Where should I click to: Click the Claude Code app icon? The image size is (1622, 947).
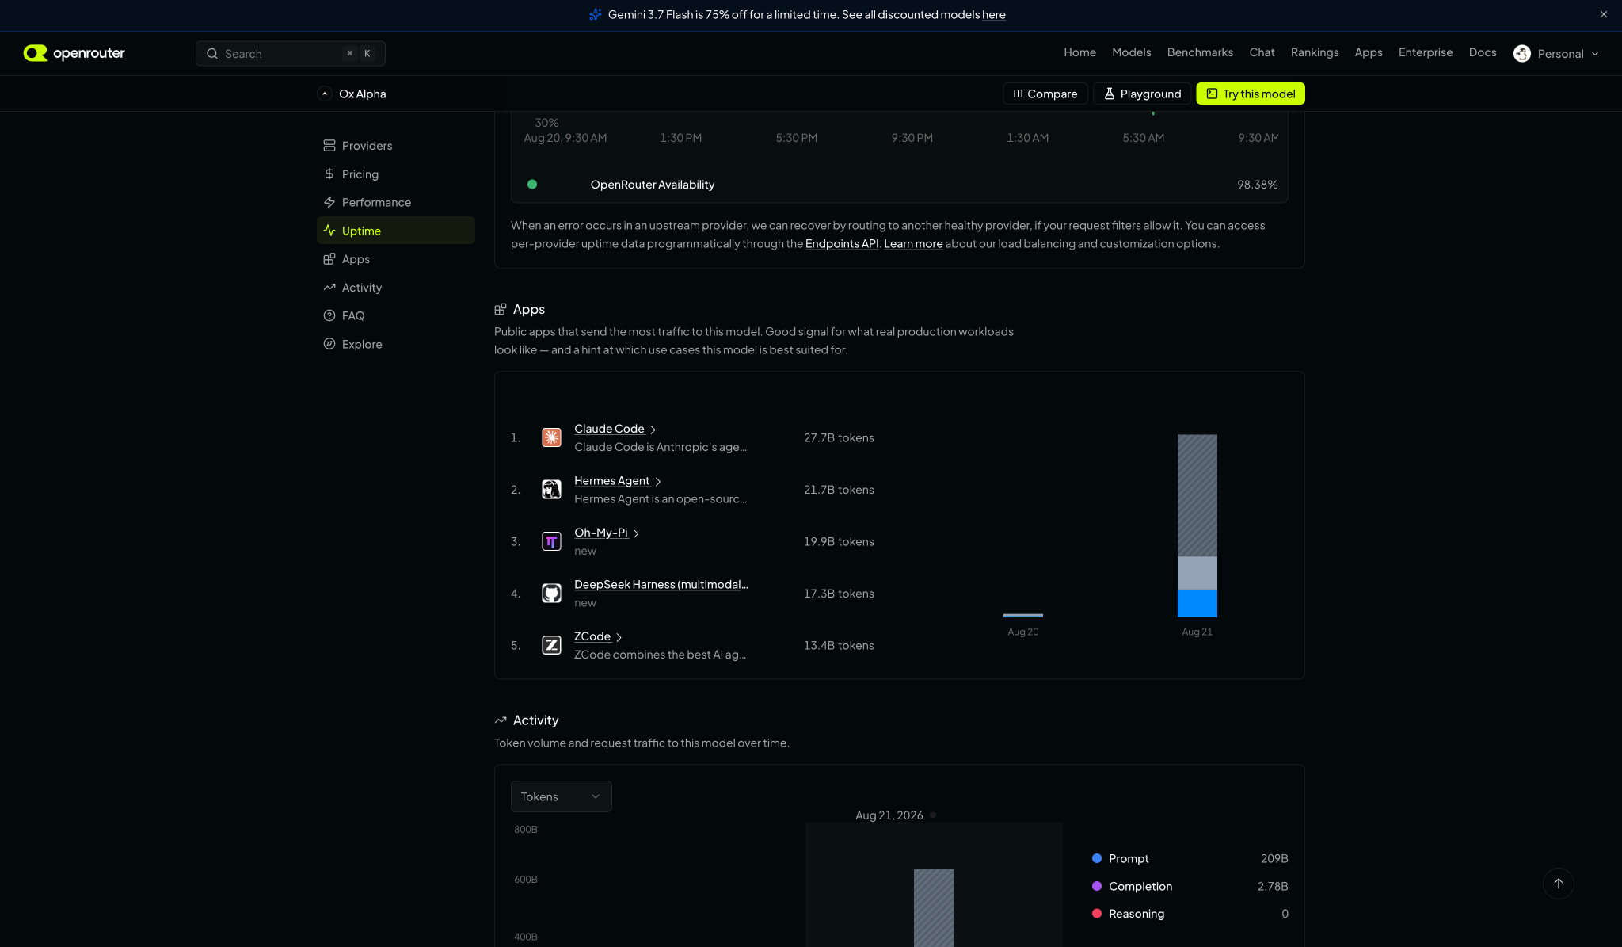click(551, 437)
